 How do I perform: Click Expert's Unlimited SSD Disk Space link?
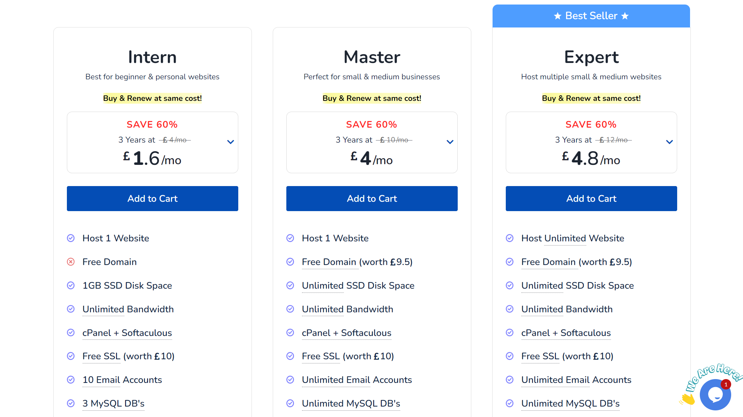(578, 286)
